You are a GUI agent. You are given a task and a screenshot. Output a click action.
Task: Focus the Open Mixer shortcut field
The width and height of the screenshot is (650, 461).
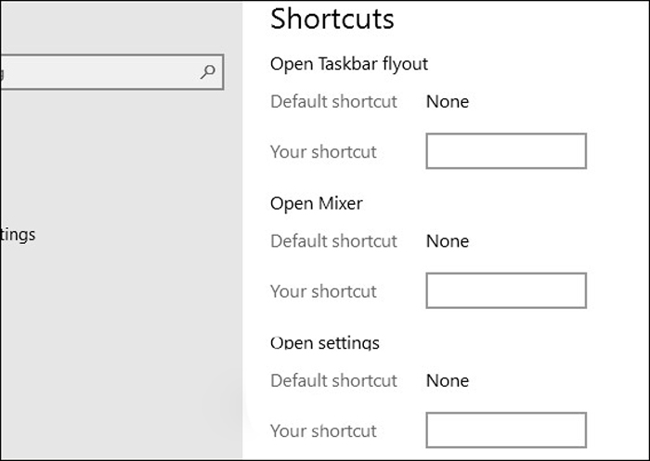[x=505, y=290]
